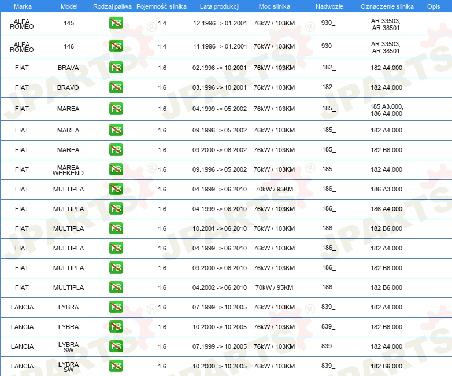Click 'FIAT' brand cell in the Bravo row

point(21,87)
